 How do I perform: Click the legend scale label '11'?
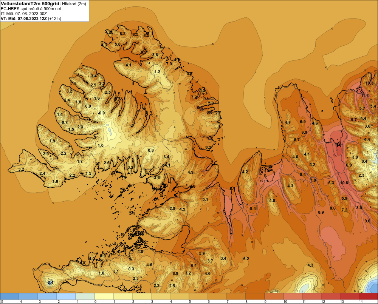pyautogui.click(x=304, y=302)
